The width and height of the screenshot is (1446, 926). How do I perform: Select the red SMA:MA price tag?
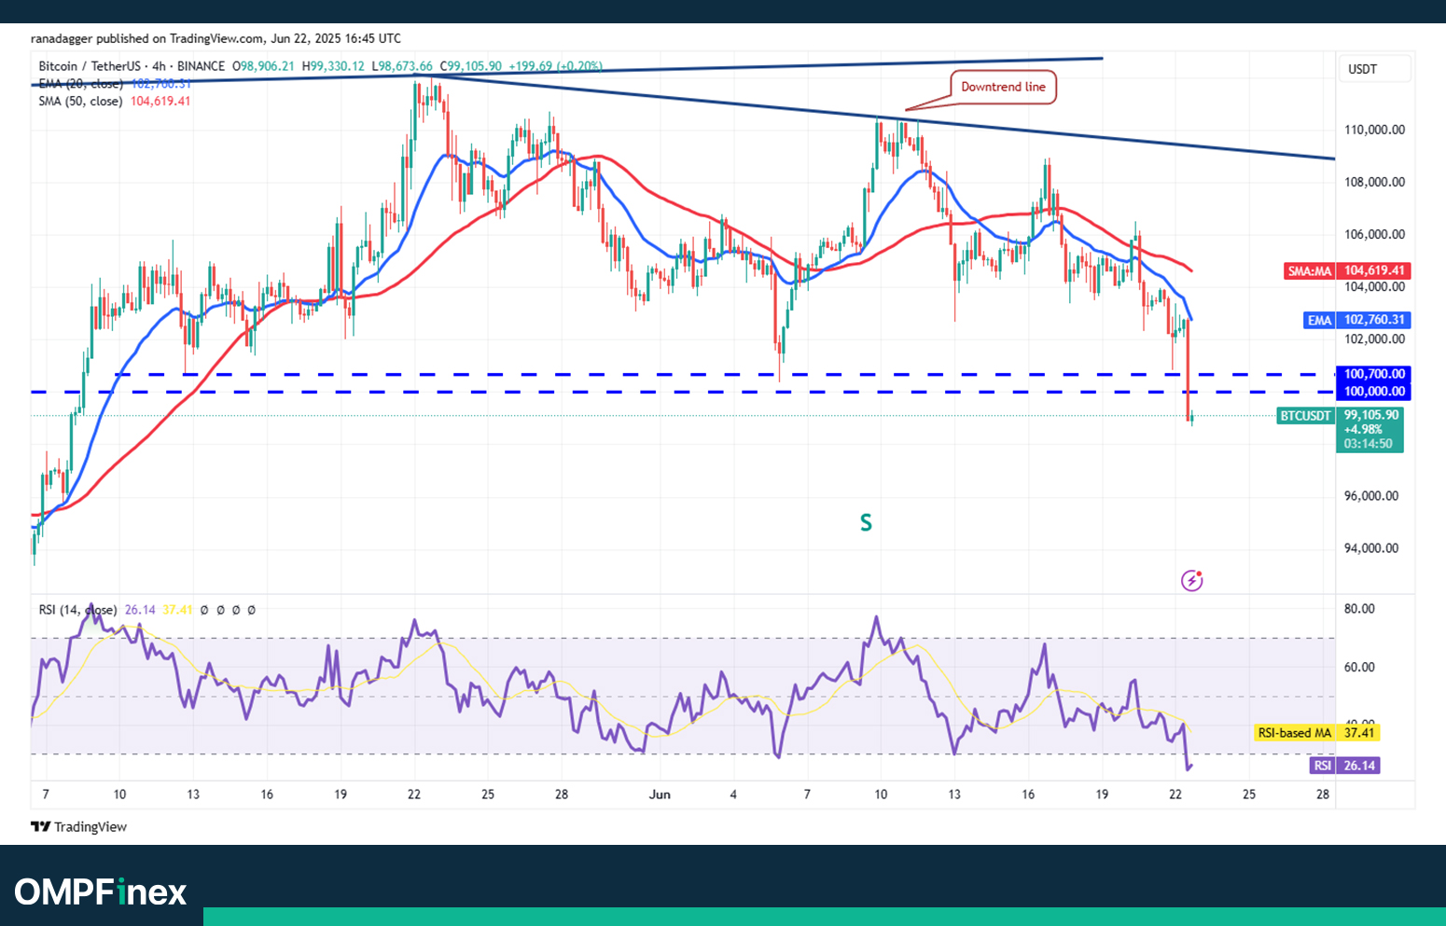[x=1310, y=271]
